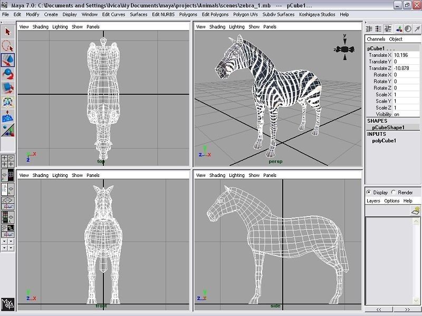Open the Modify menu

point(33,15)
